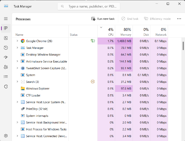Open the Performance page in sidebar
Screen dimensions: 185x141
pos(6,38)
